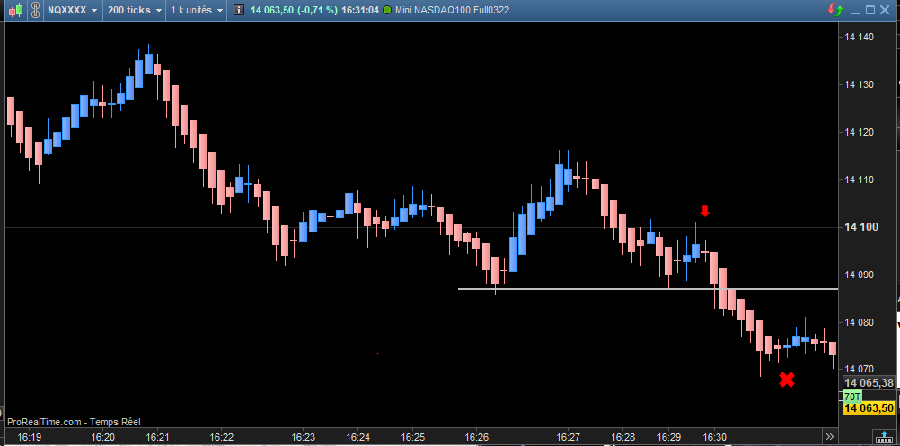Click the 14 140 price axis label

(x=860, y=38)
